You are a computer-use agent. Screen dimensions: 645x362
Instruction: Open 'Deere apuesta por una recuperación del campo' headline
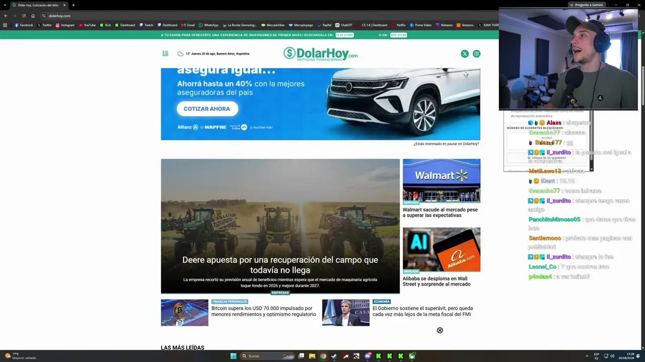click(280, 265)
